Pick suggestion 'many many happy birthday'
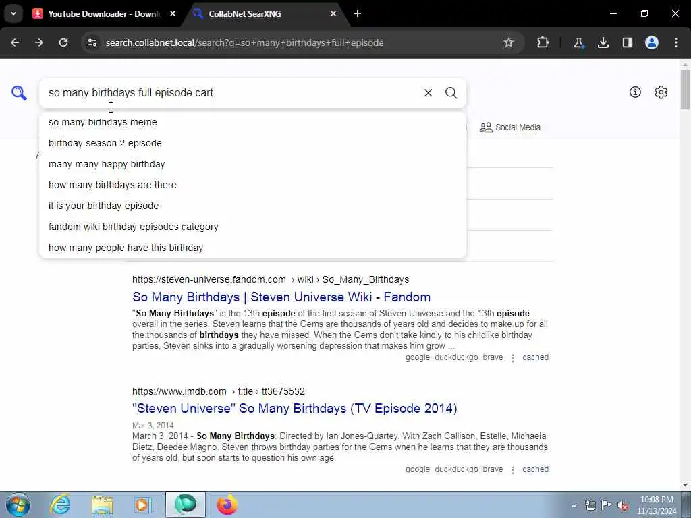This screenshot has height=518, width=691. click(252, 164)
